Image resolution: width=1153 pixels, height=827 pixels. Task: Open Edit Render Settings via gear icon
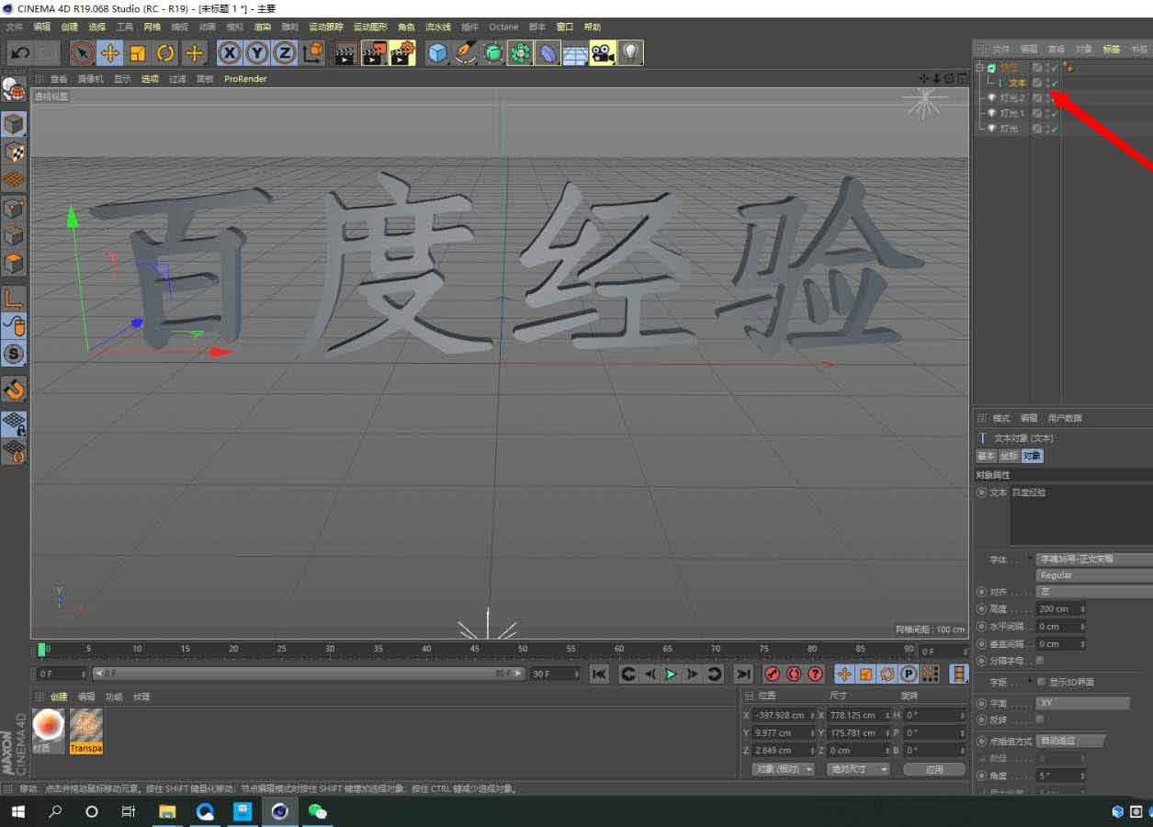coord(402,52)
